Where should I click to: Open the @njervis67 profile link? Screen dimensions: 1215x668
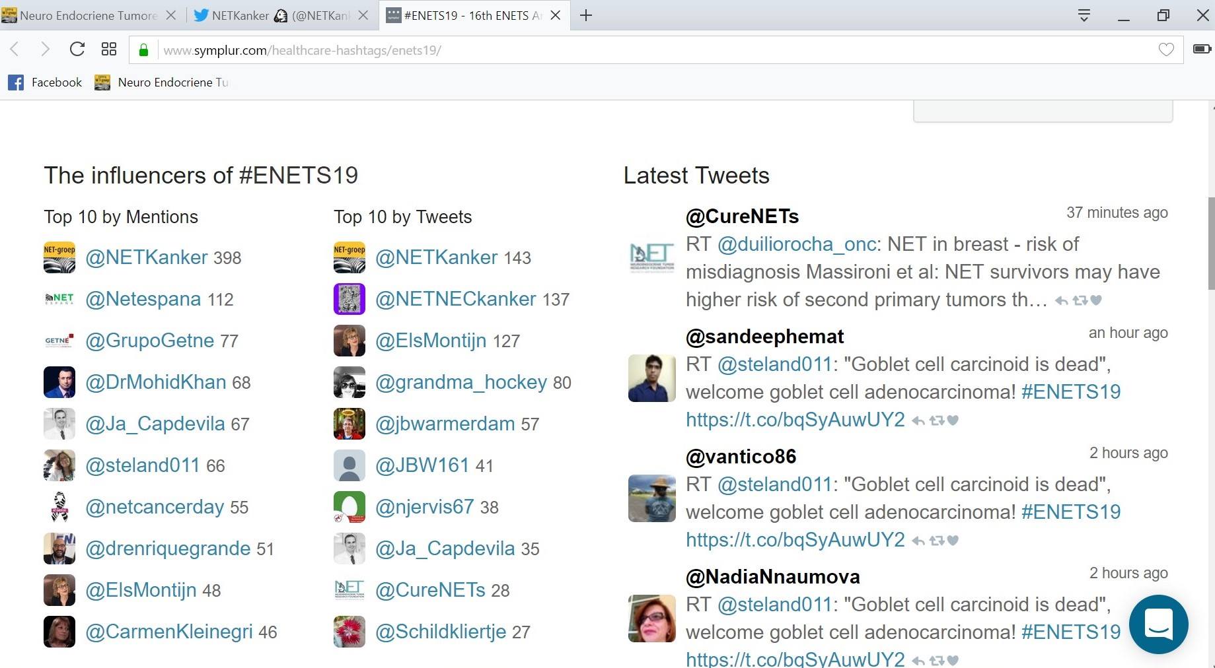(x=425, y=507)
